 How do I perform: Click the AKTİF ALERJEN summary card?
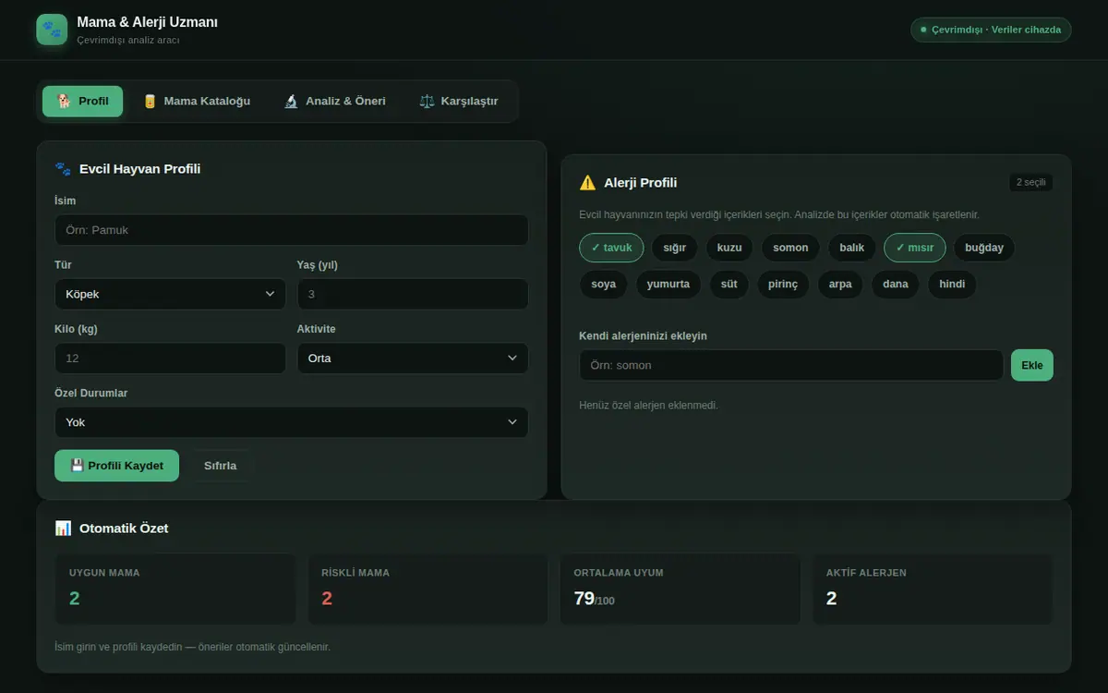point(933,589)
